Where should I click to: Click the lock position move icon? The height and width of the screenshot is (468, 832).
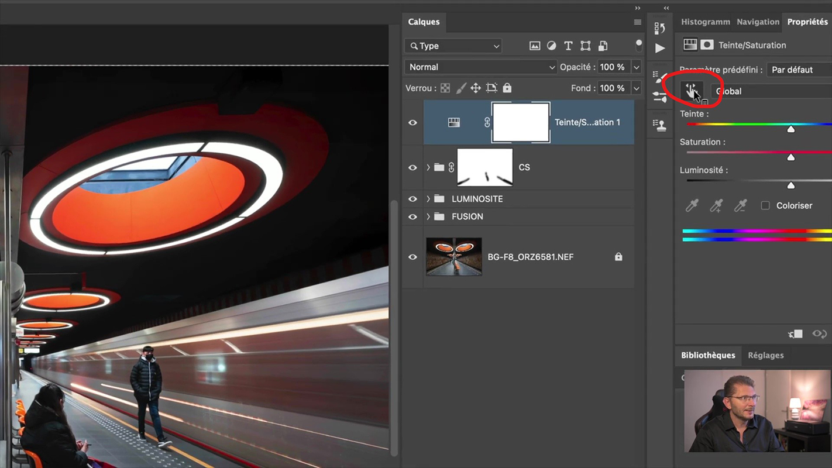(476, 88)
